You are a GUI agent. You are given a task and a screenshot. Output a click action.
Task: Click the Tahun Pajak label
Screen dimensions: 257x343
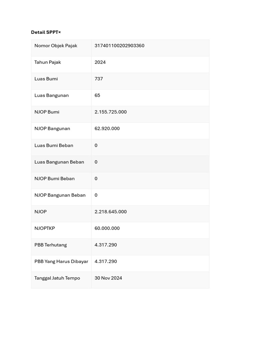[x=48, y=62]
